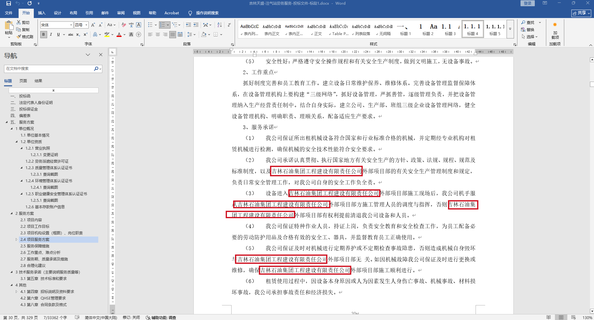The height and width of the screenshot is (320, 594).
Task: Clear all formatting with the eraser icon
Action: pyautogui.click(x=124, y=25)
